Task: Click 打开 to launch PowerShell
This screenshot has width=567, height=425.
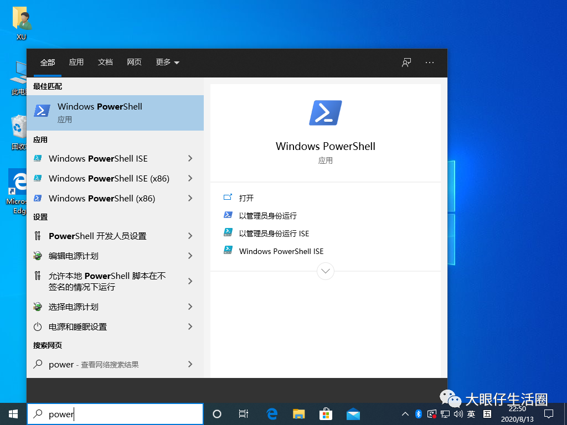Action: point(246,198)
